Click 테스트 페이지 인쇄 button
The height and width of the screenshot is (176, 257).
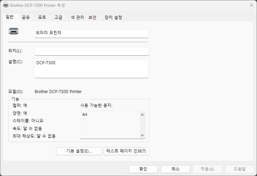[126, 151]
